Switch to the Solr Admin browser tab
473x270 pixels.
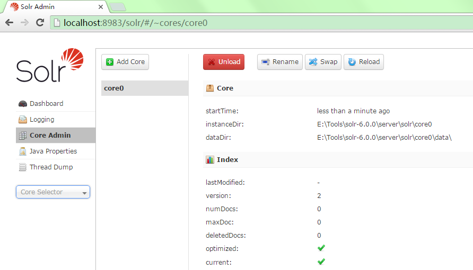(x=56, y=7)
